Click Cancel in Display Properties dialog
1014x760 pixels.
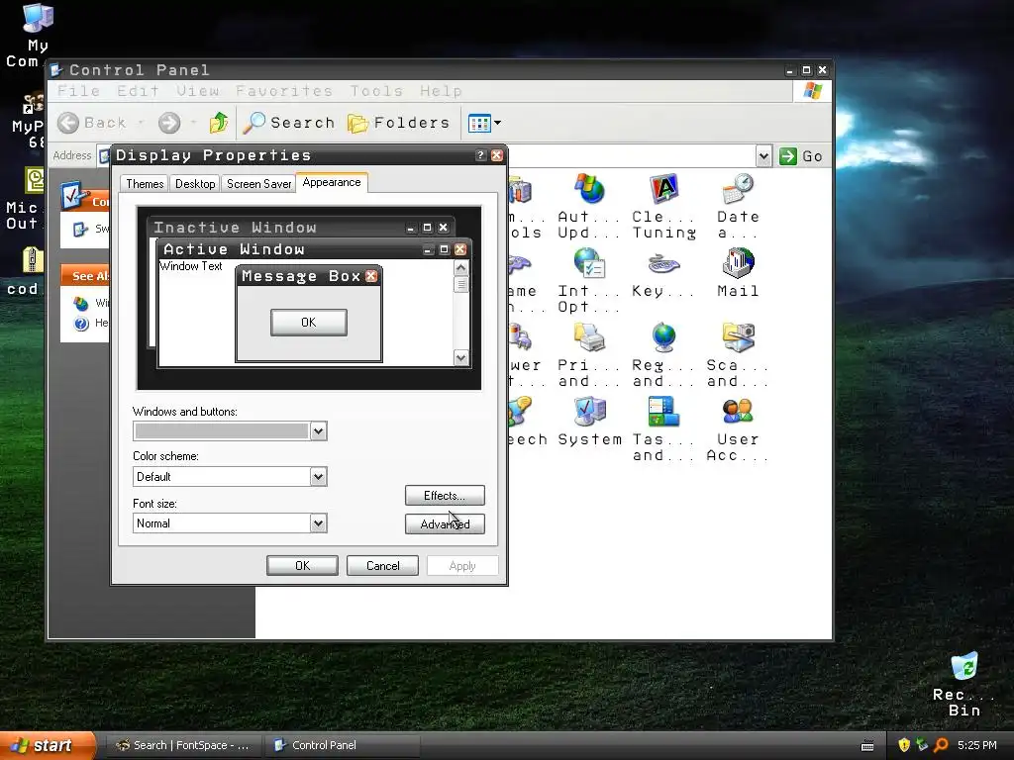click(383, 565)
